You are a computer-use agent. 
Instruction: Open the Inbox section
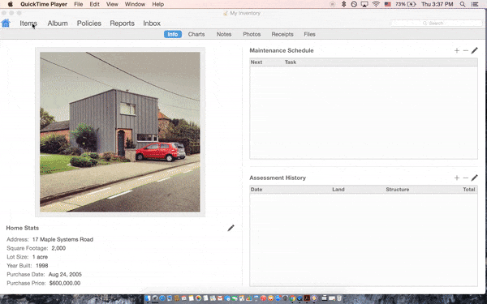point(152,24)
